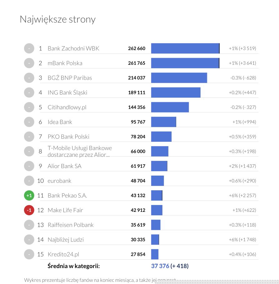279x284 pixels.
Task: Select the Raiffeisen Polbank bar
Action: tap(156, 225)
